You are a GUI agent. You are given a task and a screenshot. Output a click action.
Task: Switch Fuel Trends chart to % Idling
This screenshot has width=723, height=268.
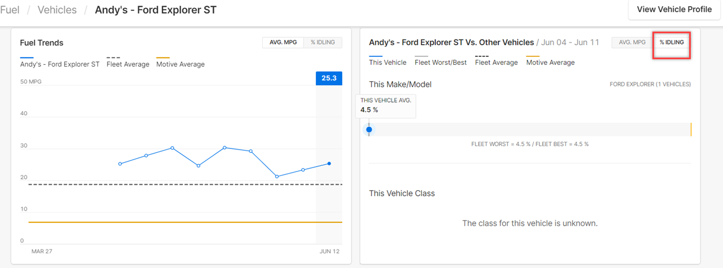tap(323, 43)
